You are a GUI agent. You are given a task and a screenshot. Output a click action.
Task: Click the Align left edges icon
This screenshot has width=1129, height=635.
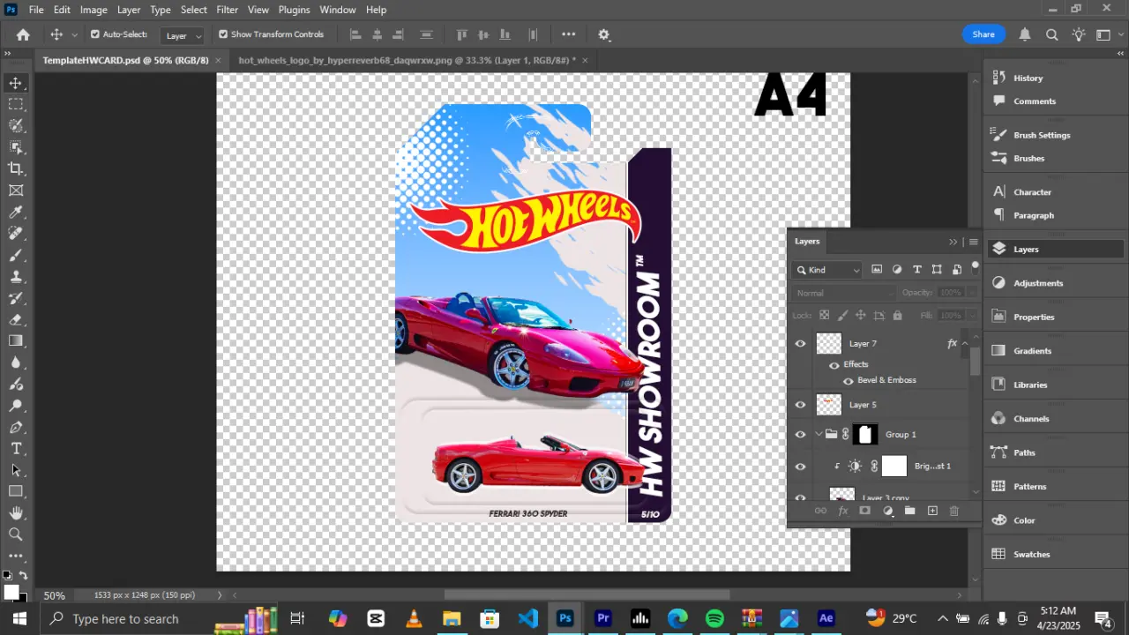pyautogui.click(x=356, y=34)
